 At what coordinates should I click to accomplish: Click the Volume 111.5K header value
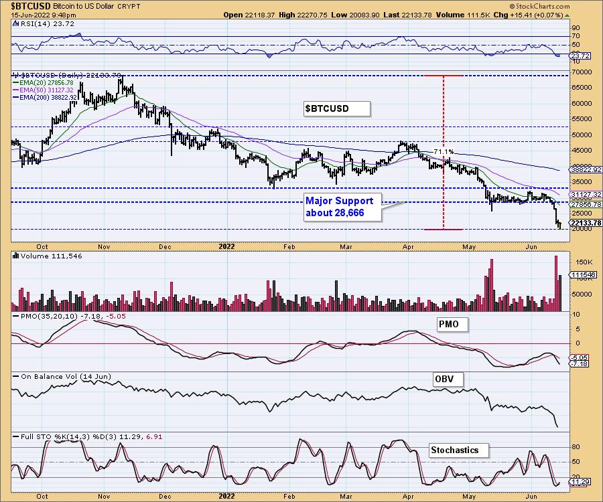click(x=464, y=15)
